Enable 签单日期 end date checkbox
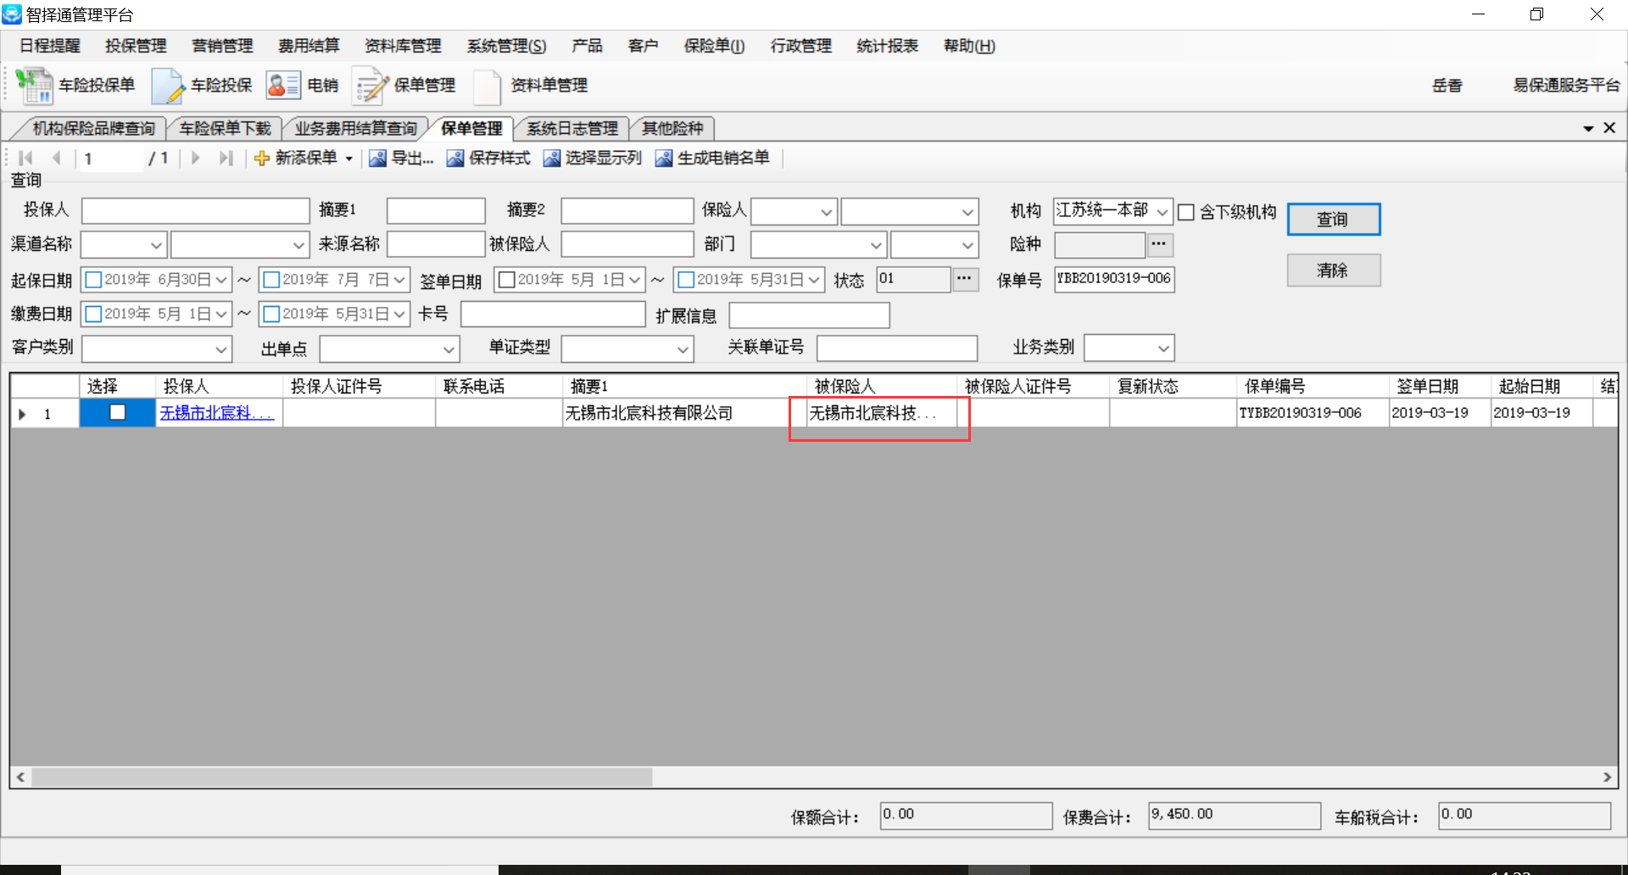1628x875 pixels. [x=687, y=280]
